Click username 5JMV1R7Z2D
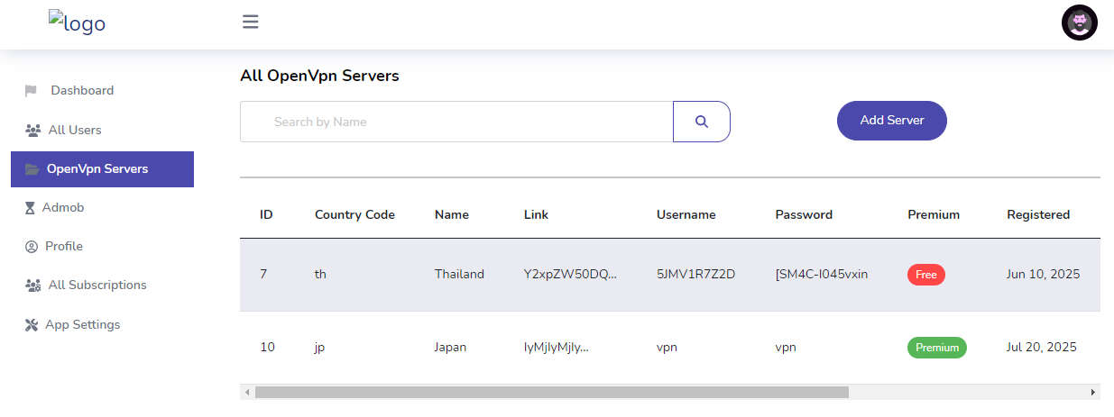 tap(695, 275)
